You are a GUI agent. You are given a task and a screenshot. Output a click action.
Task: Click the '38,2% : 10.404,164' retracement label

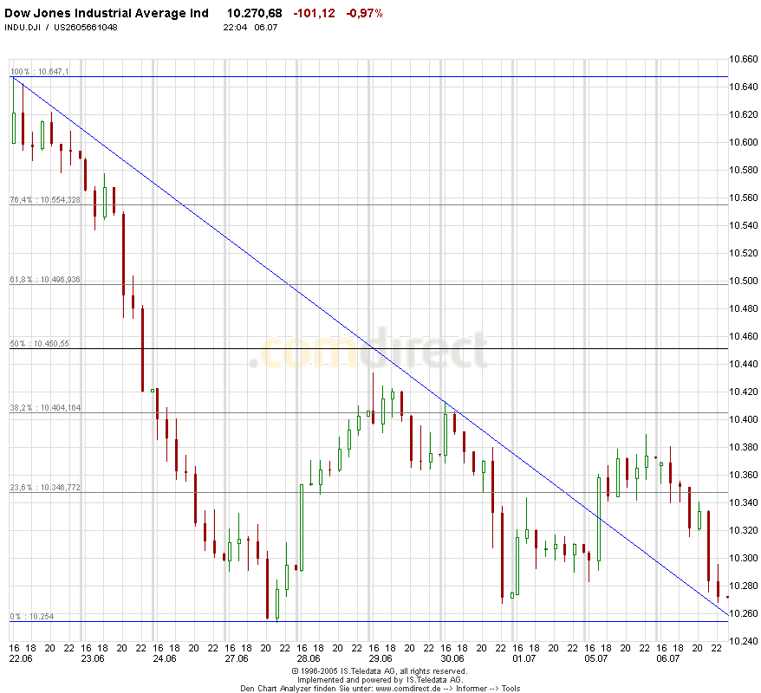pyautogui.click(x=45, y=408)
